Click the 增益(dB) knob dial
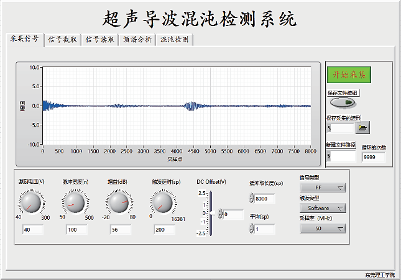401x280 pixels. pos(118,202)
